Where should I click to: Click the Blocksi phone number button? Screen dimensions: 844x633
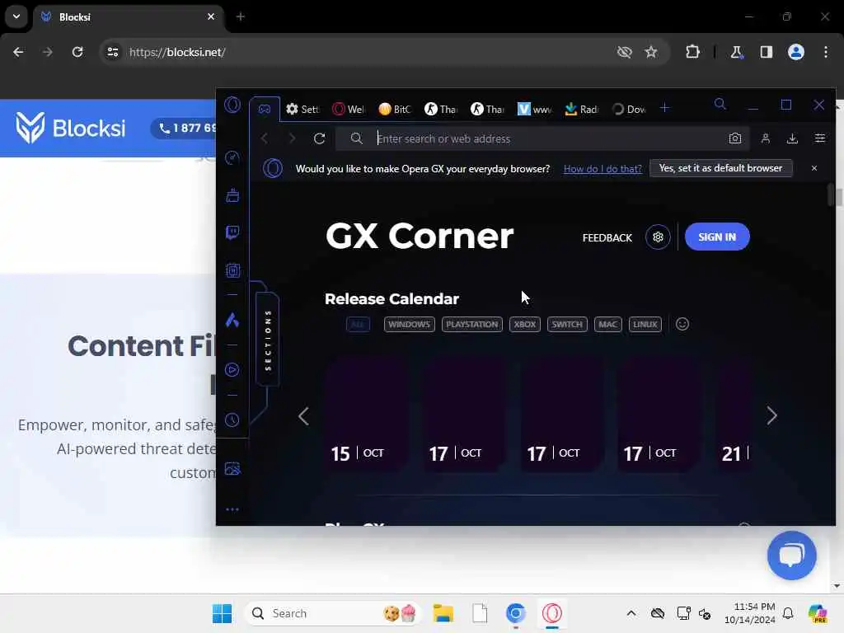tap(184, 128)
